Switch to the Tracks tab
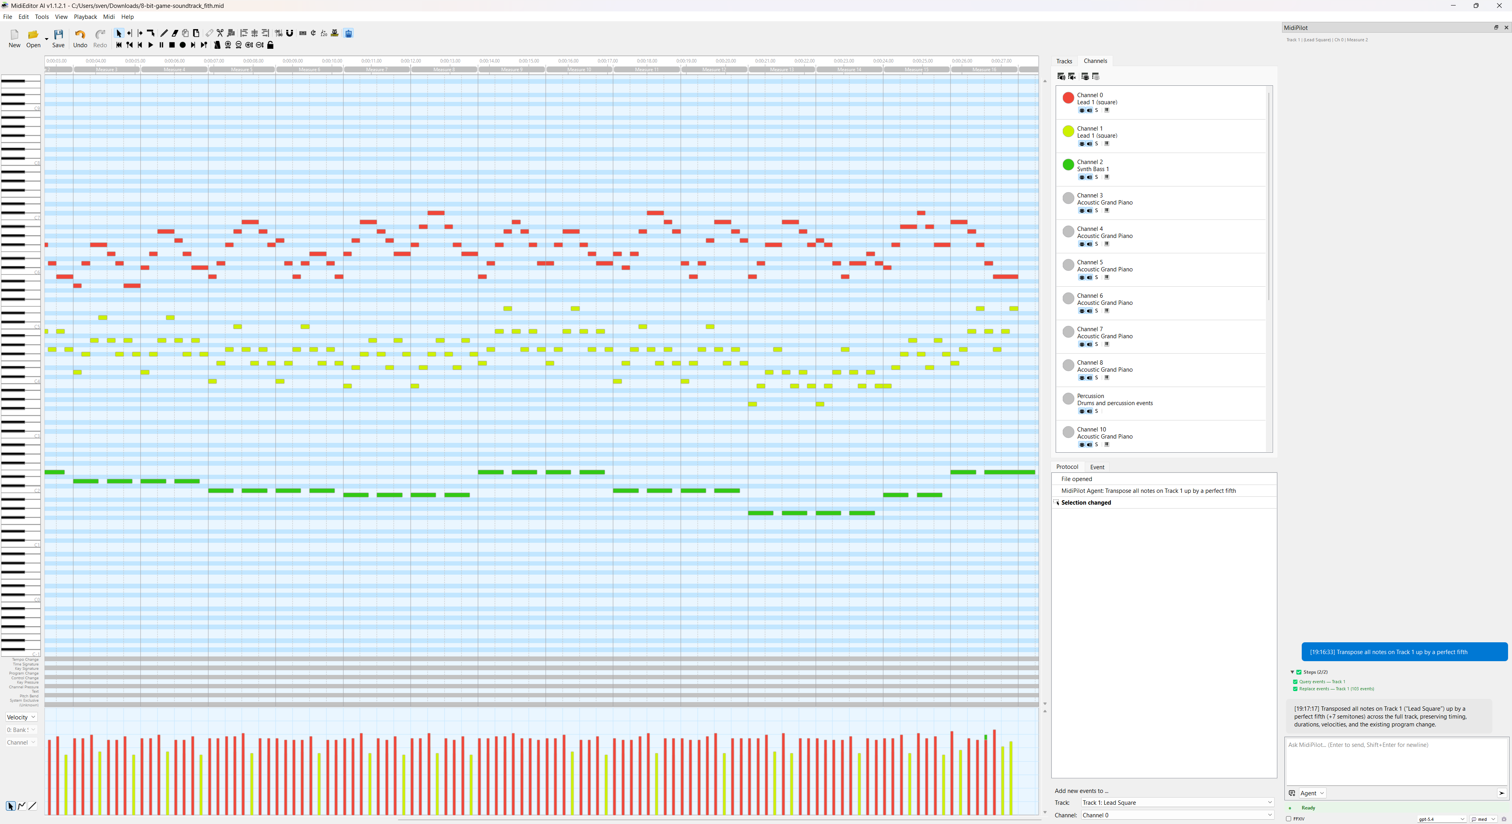Screen dimensions: 1512x824 pyautogui.click(x=1064, y=61)
